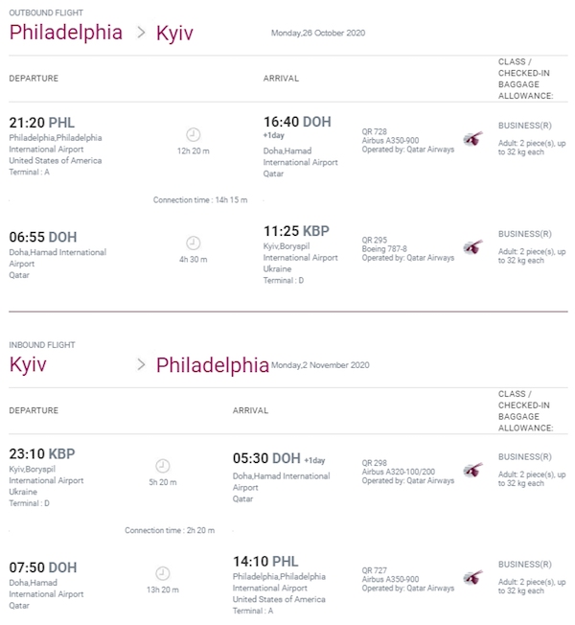Click the 11:25 KBP arrival time
The image size is (575, 625).
point(296,231)
